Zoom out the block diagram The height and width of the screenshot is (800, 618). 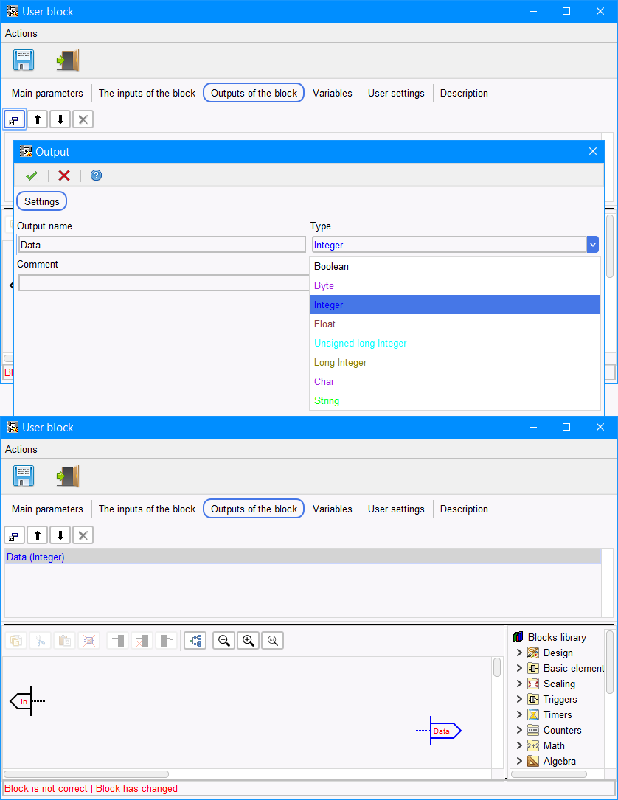[224, 641]
